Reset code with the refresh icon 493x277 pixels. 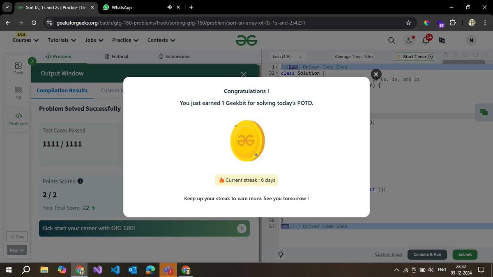click(475, 55)
